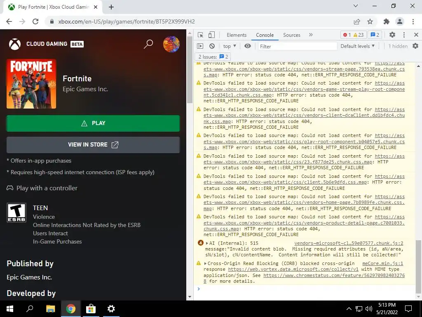Go back in Chrome

click(x=9, y=21)
